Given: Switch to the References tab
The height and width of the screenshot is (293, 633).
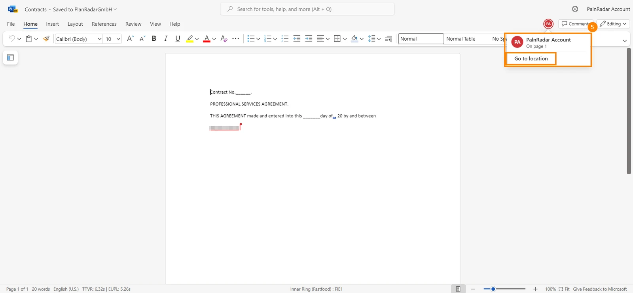Looking at the screenshot, I should pyautogui.click(x=104, y=24).
